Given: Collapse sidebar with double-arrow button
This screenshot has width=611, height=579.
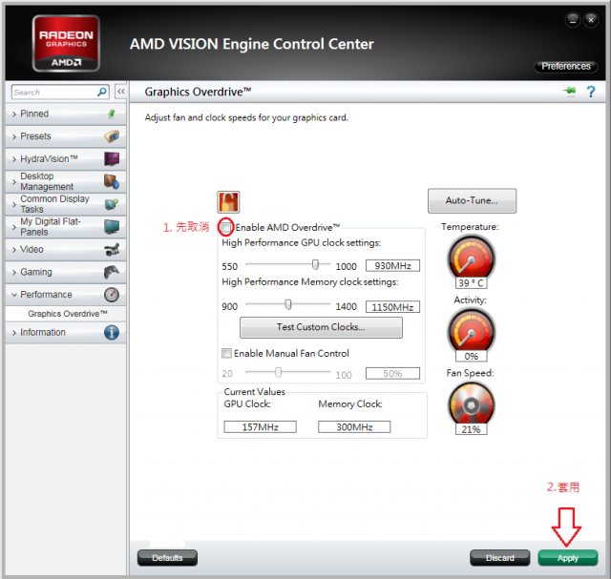Looking at the screenshot, I should coord(121,92).
